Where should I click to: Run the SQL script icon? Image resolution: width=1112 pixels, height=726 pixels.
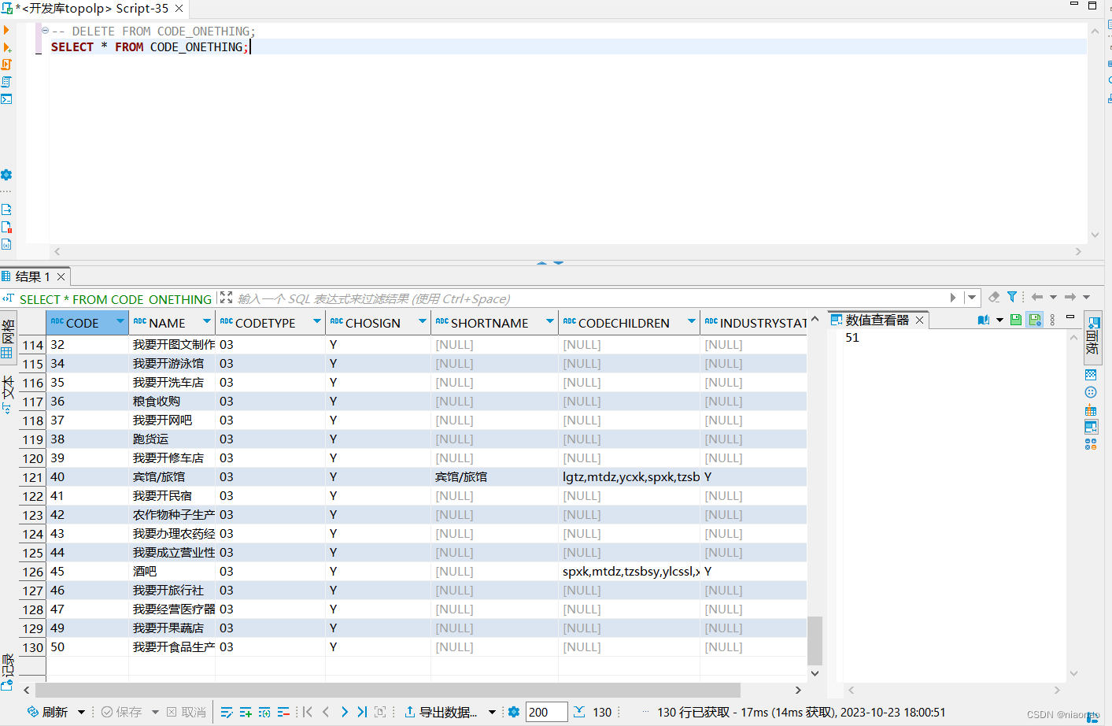(x=6, y=65)
